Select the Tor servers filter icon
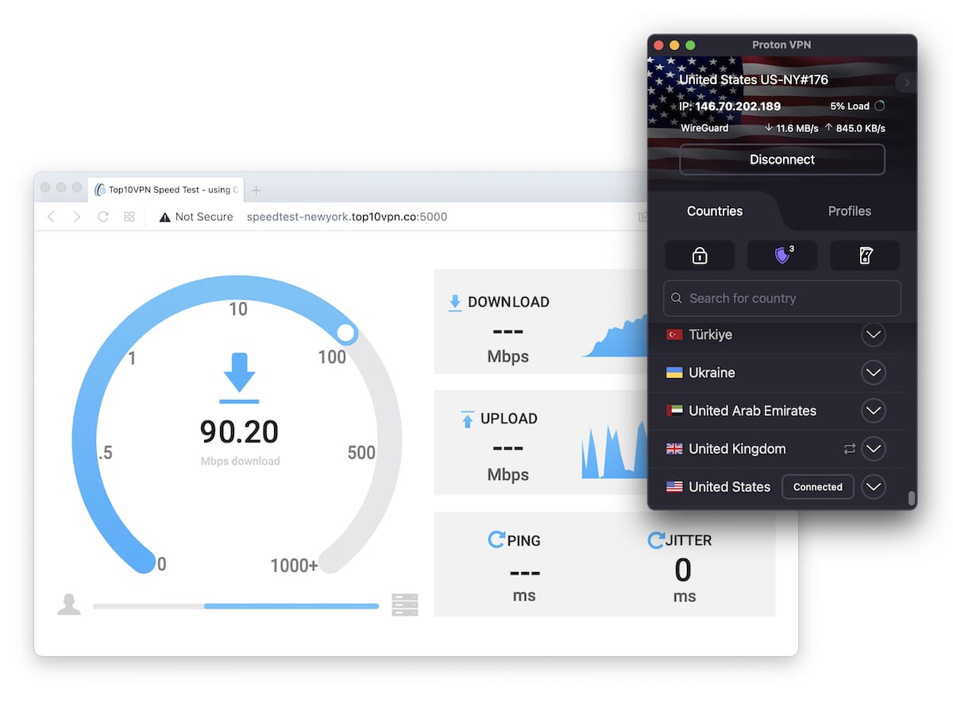Image resolution: width=953 pixels, height=703 pixels. coord(864,255)
